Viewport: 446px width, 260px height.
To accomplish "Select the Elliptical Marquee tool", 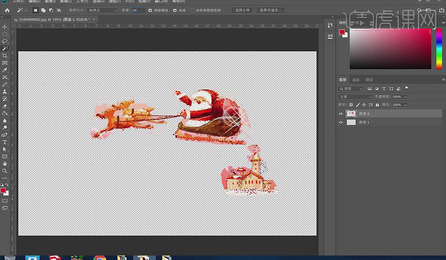I will click(5, 34).
